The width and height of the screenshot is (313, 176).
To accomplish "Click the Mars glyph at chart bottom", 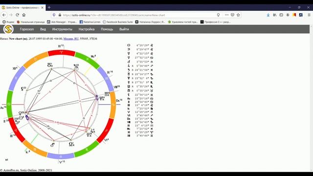I will coord(52,145).
